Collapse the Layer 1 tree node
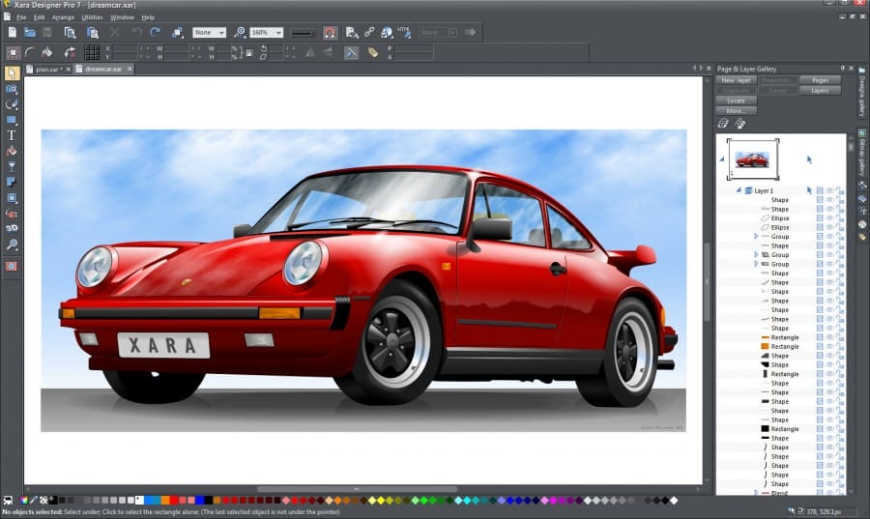Screen dimensions: 870x519 coord(738,190)
